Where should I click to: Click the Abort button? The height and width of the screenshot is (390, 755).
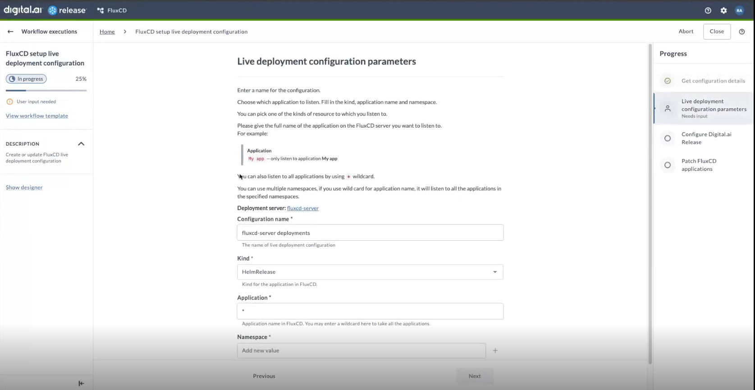point(686,31)
